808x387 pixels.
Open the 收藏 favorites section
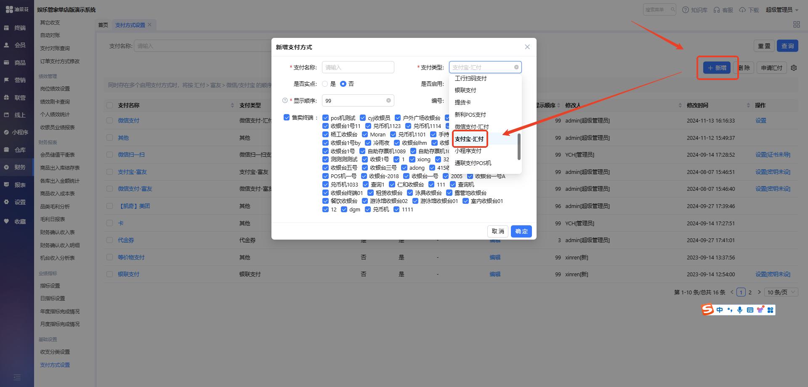[15, 221]
